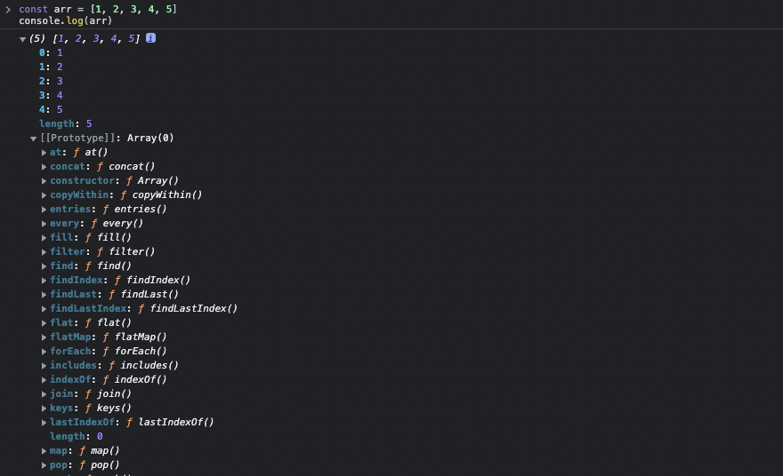Expand the at function property

coord(44,153)
